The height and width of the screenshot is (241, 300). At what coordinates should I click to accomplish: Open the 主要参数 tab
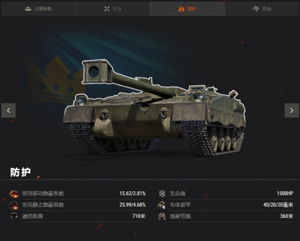click(x=38, y=9)
